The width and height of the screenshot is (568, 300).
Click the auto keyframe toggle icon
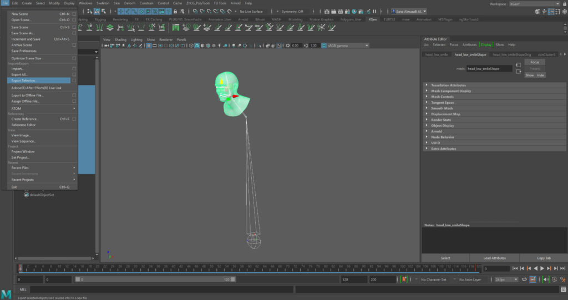click(404, 280)
